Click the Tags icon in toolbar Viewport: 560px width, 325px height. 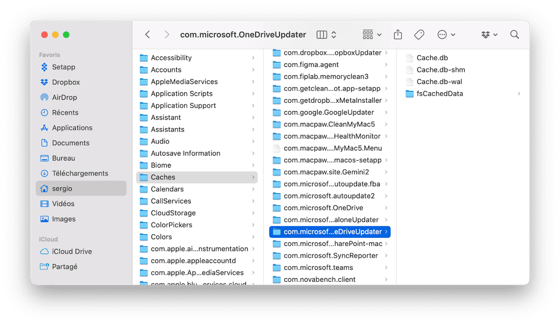coord(419,35)
